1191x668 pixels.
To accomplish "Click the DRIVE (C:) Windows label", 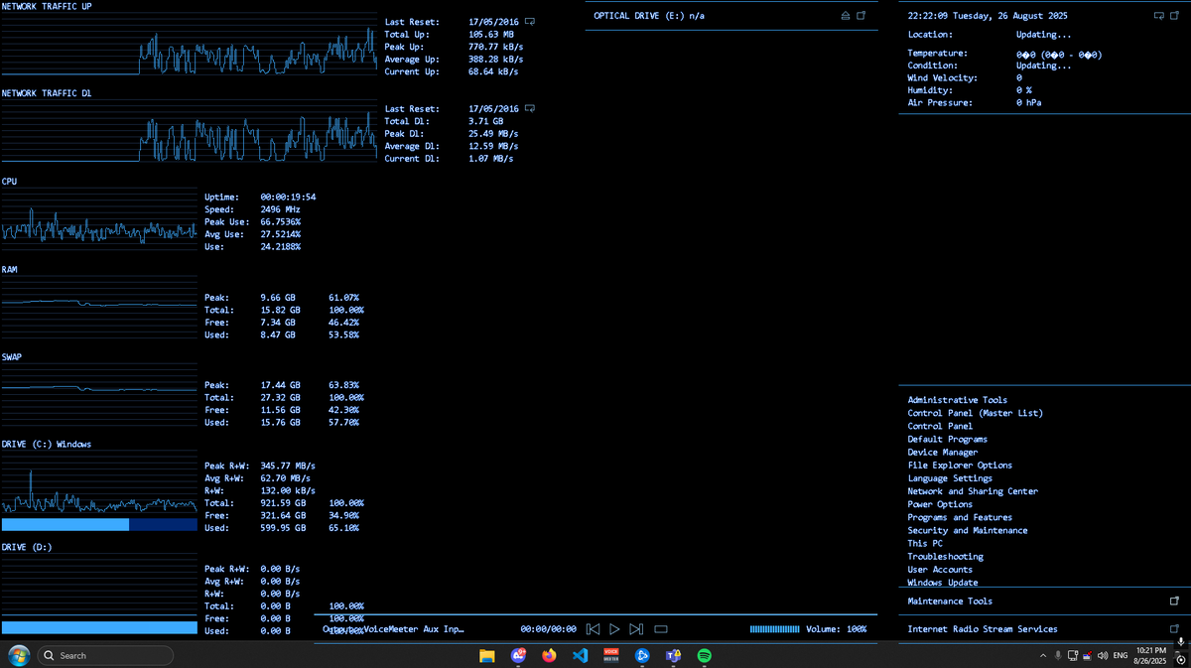I will pyautogui.click(x=46, y=444).
